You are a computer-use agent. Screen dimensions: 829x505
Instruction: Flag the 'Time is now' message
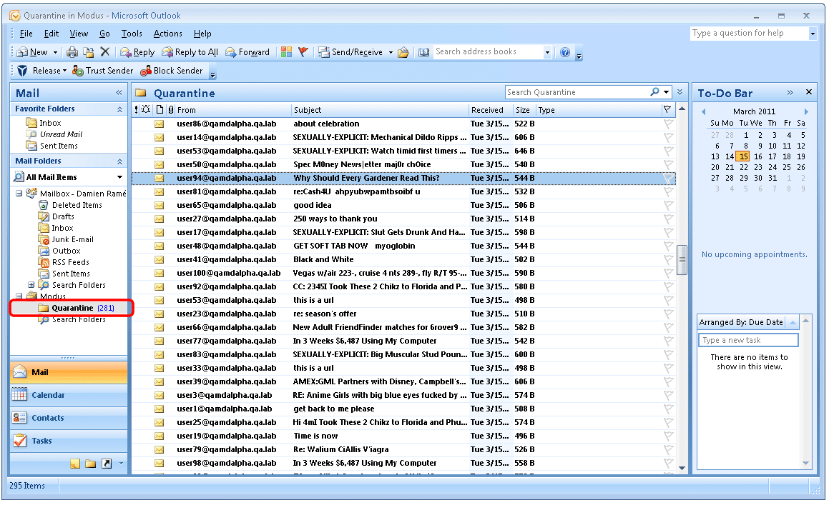(x=668, y=436)
